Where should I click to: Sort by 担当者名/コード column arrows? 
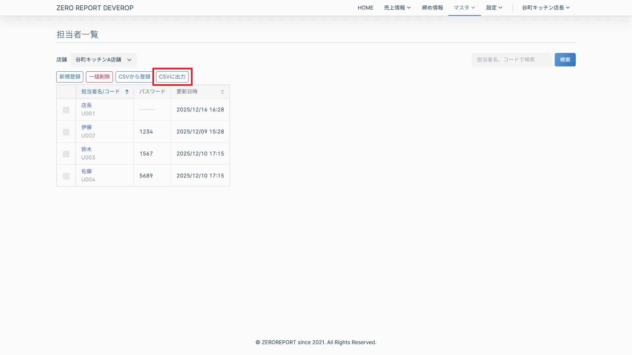(x=127, y=92)
